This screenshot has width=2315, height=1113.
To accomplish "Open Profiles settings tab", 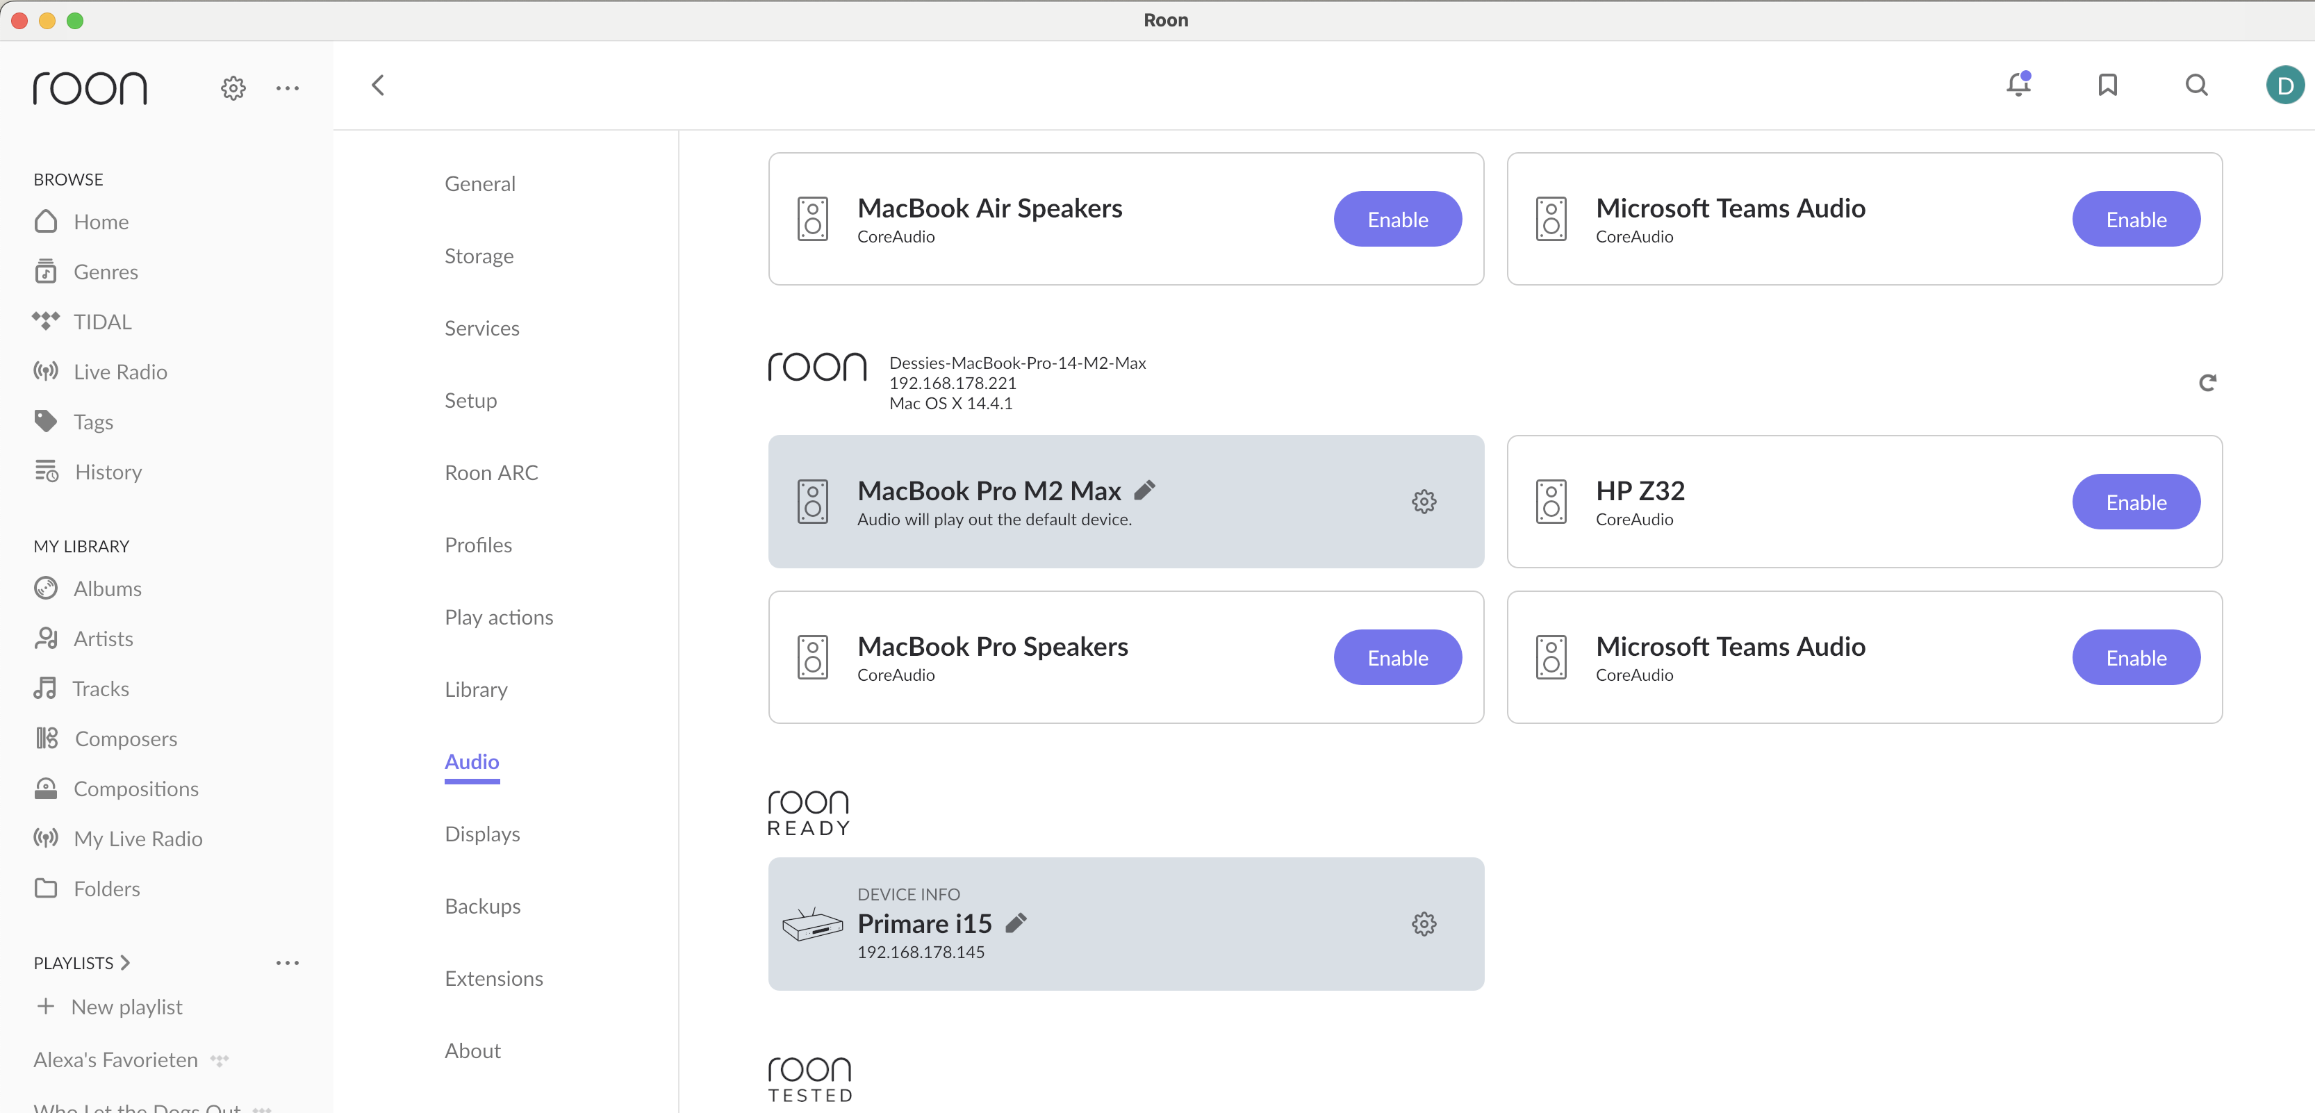I will [478, 545].
